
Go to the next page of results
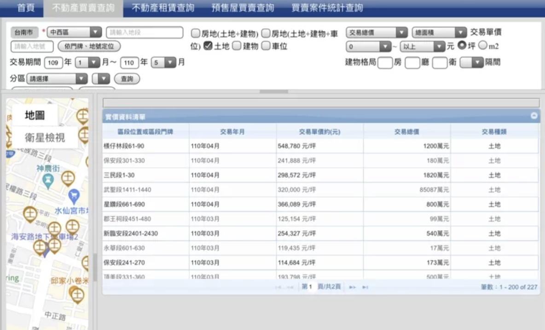pos(352,287)
